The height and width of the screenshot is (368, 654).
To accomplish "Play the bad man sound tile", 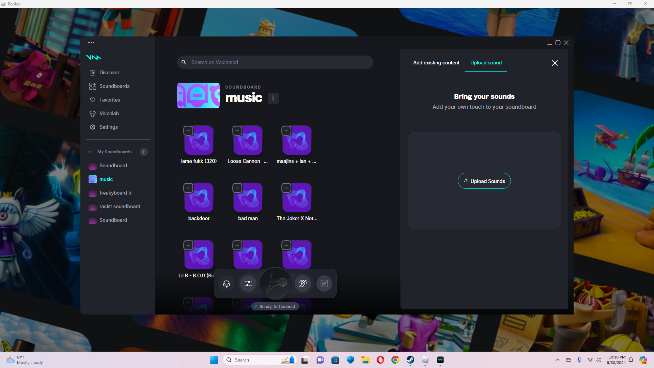I will tap(248, 198).
